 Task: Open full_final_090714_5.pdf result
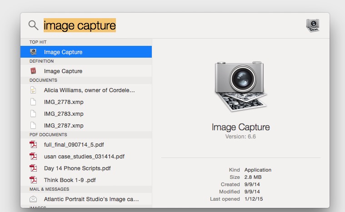[x=86, y=144]
